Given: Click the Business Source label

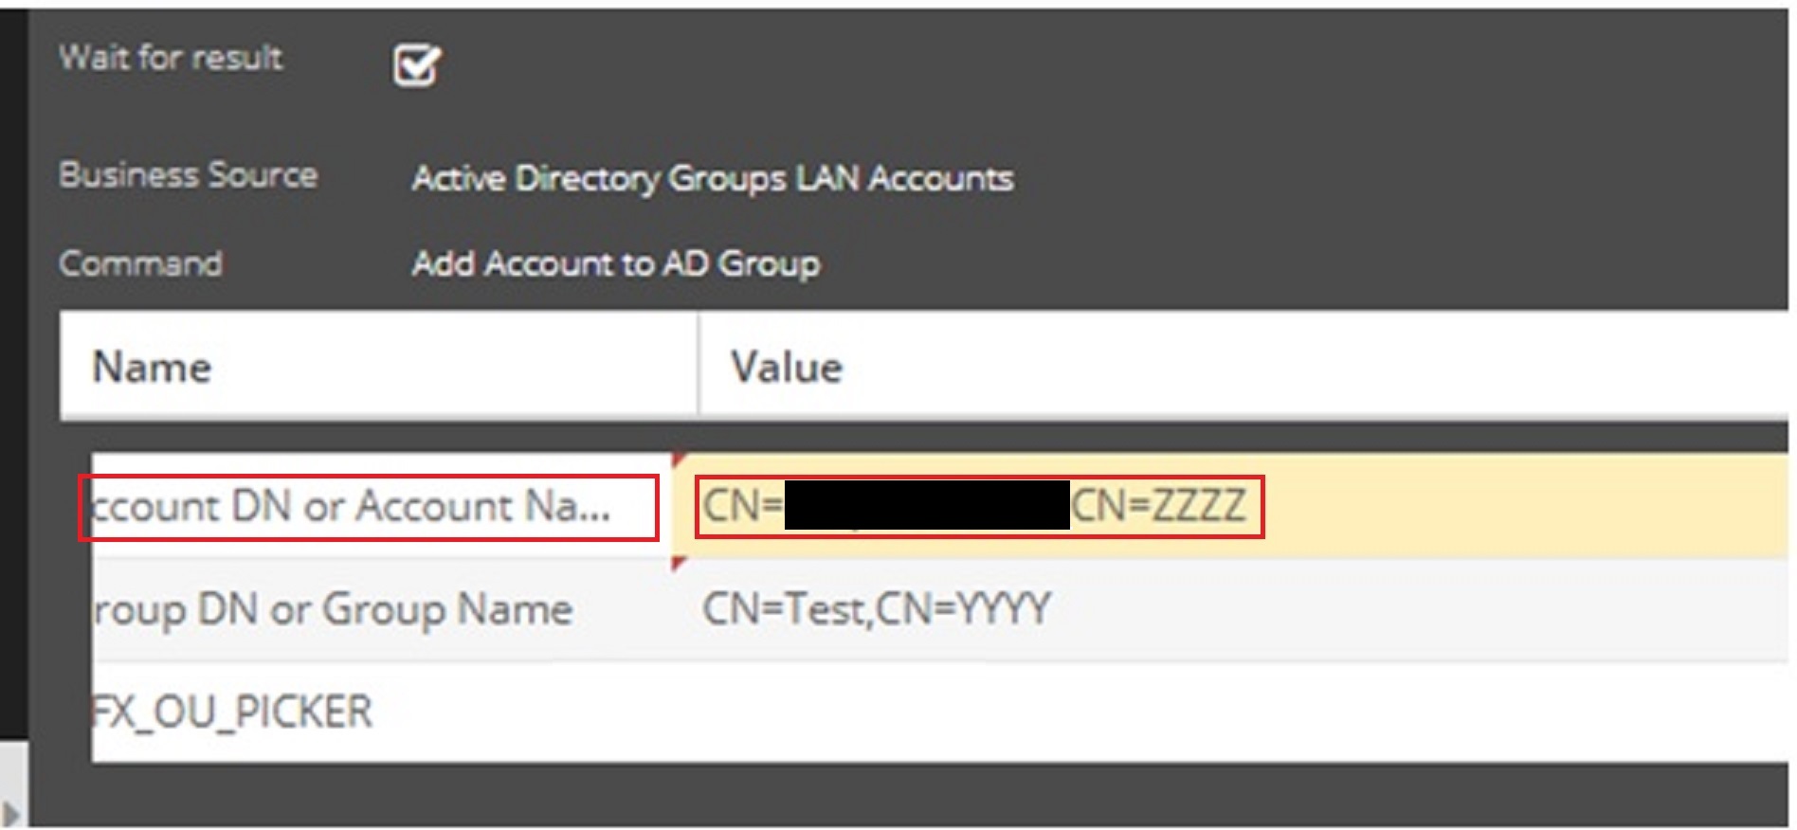Looking at the screenshot, I should (x=188, y=175).
